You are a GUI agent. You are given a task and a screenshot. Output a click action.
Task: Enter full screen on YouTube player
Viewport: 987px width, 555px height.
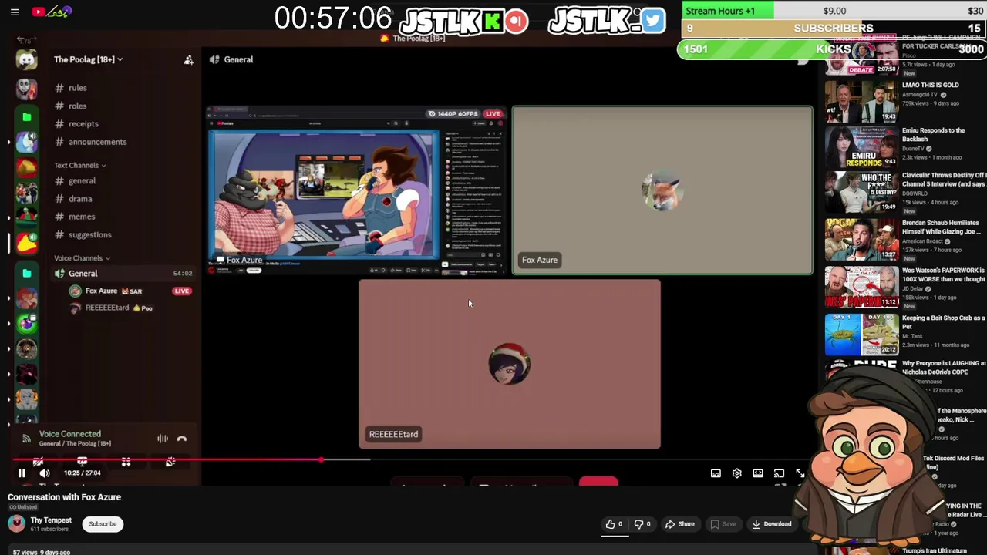point(800,473)
